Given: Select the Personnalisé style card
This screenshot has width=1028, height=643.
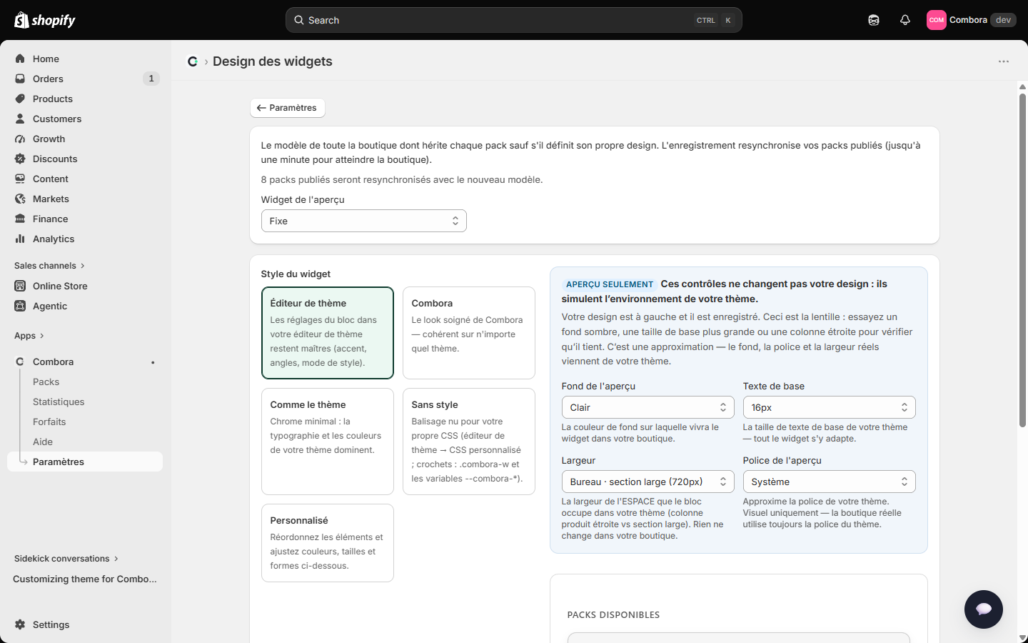Looking at the screenshot, I should tap(328, 543).
